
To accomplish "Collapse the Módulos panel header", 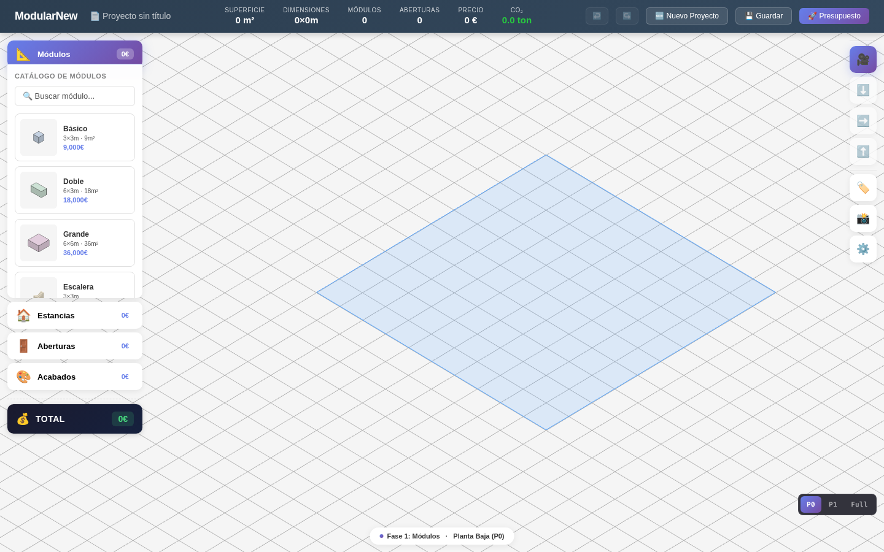I will pos(75,54).
